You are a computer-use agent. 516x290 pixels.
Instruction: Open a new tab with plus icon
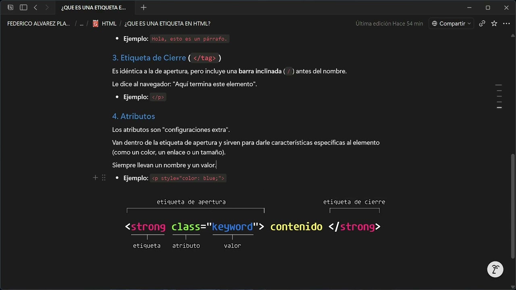pyautogui.click(x=144, y=8)
